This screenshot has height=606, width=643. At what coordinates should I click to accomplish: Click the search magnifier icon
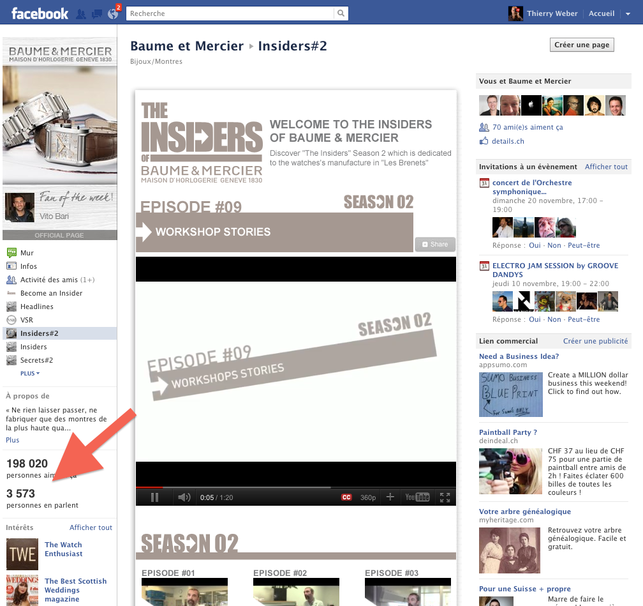pos(341,13)
